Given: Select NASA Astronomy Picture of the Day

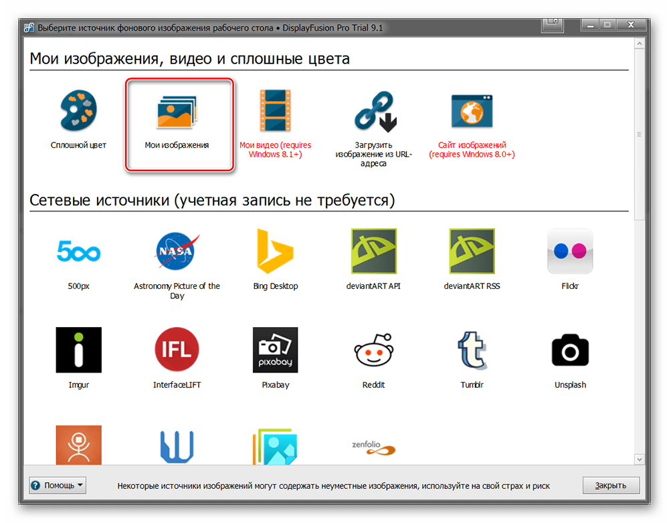Looking at the screenshot, I should [177, 251].
